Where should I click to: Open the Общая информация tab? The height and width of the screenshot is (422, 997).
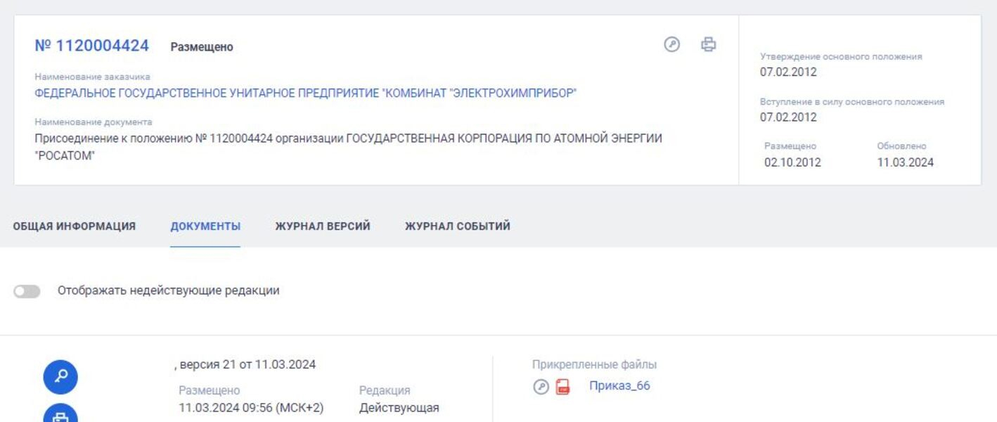(x=75, y=226)
